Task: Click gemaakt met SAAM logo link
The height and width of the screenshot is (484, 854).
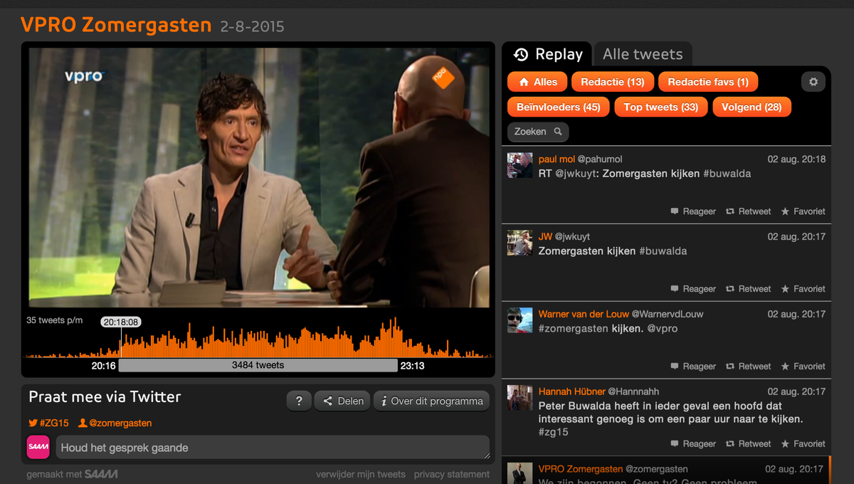Action: (x=72, y=474)
